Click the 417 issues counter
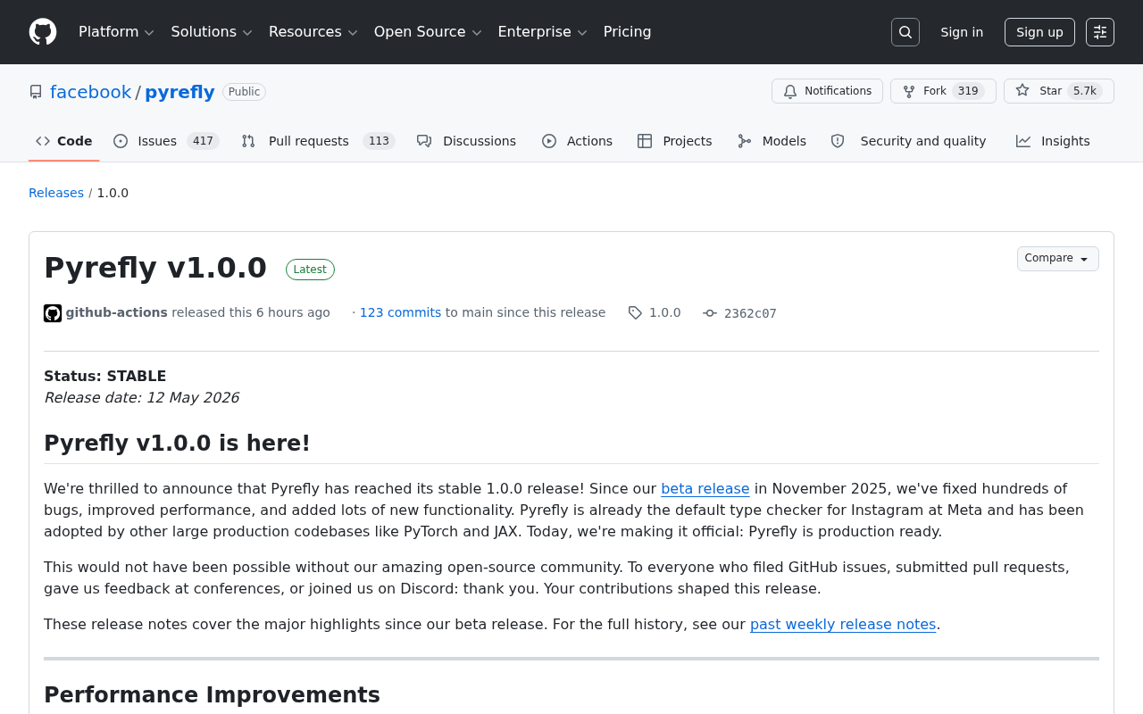1143x714 pixels. pyautogui.click(x=203, y=141)
